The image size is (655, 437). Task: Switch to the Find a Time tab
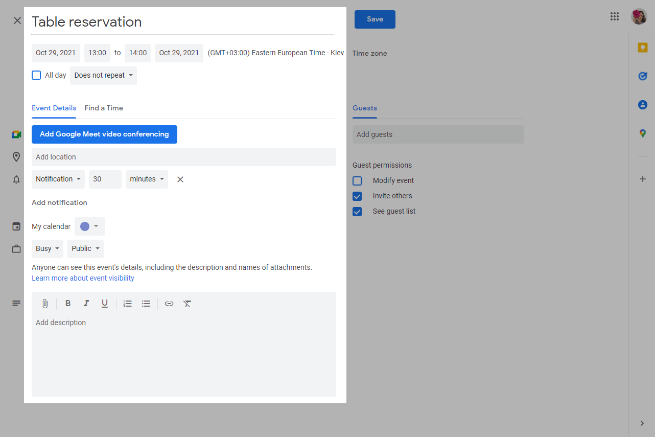104,108
